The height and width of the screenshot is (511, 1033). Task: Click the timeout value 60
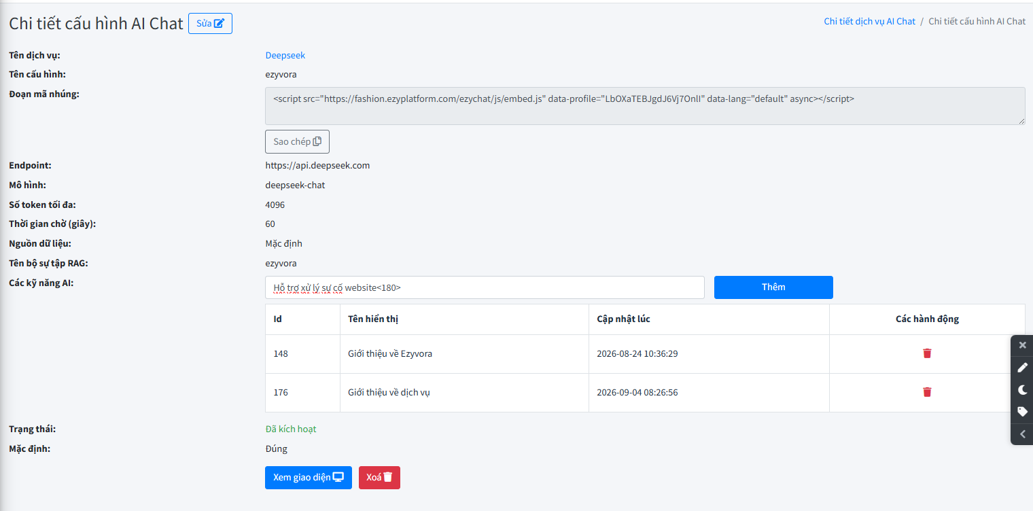click(x=270, y=224)
